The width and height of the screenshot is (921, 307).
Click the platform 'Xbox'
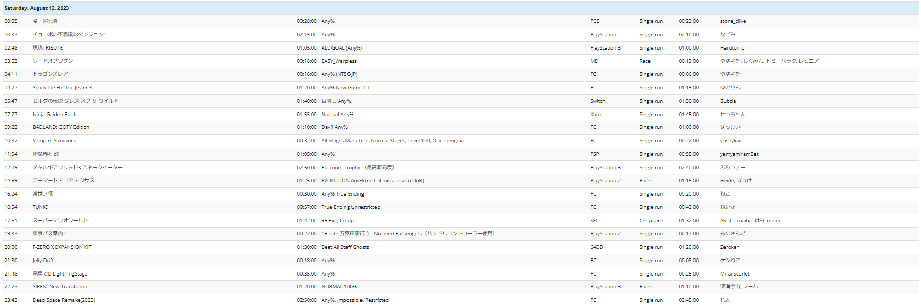tap(596, 115)
